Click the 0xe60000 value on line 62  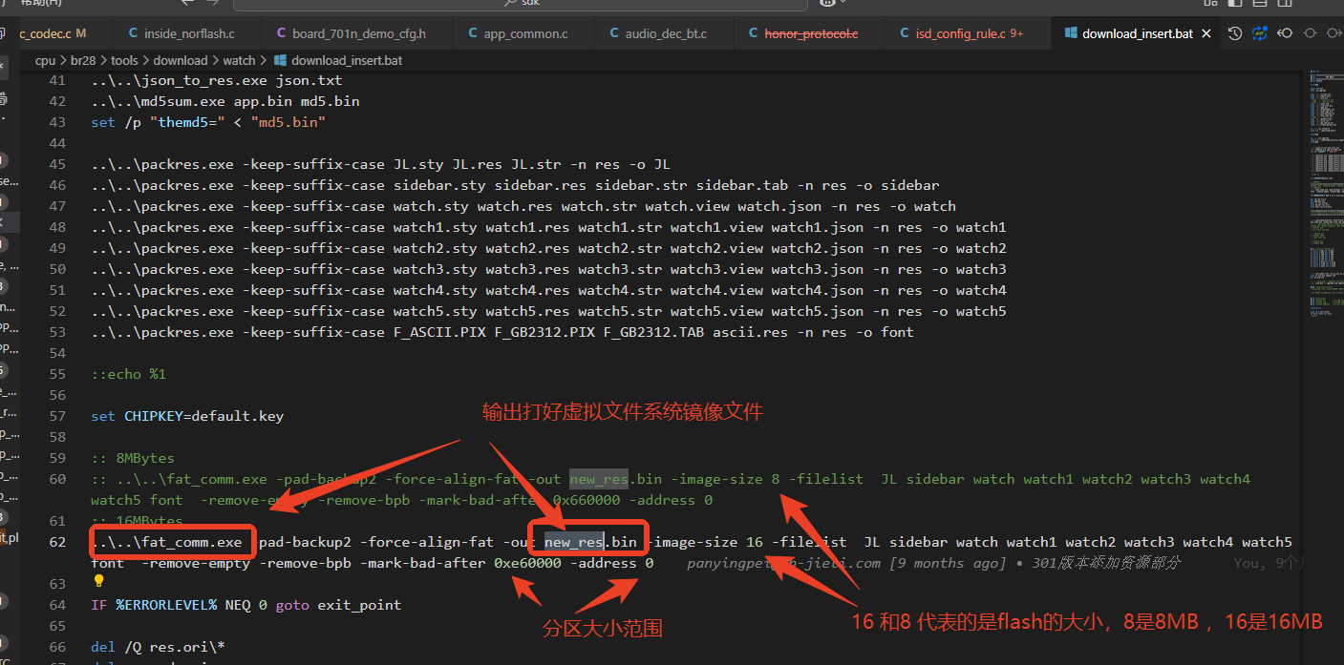(527, 563)
